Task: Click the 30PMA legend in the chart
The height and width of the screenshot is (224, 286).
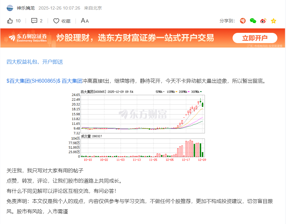Action: pos(196,92)
